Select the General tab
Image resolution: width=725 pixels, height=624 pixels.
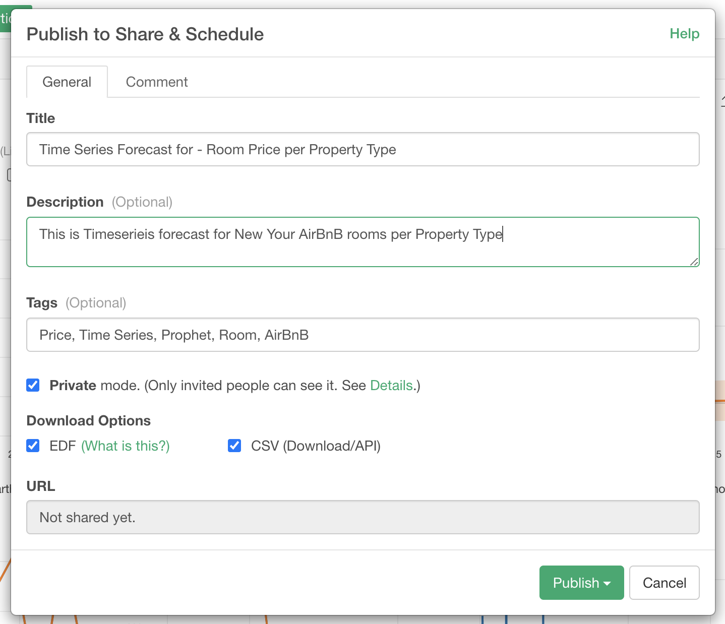coord(67,82)
